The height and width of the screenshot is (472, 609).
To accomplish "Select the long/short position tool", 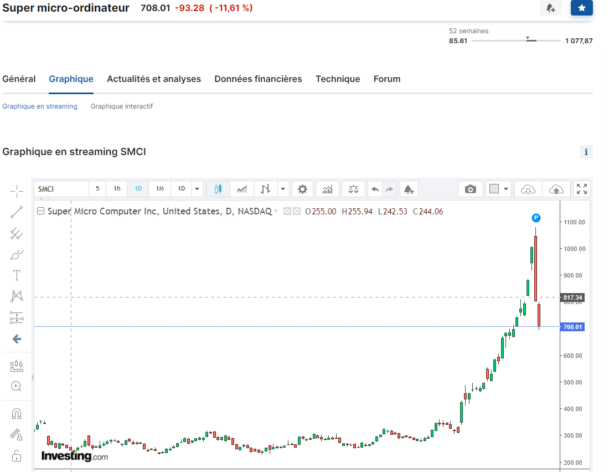I will coord(17,317).
